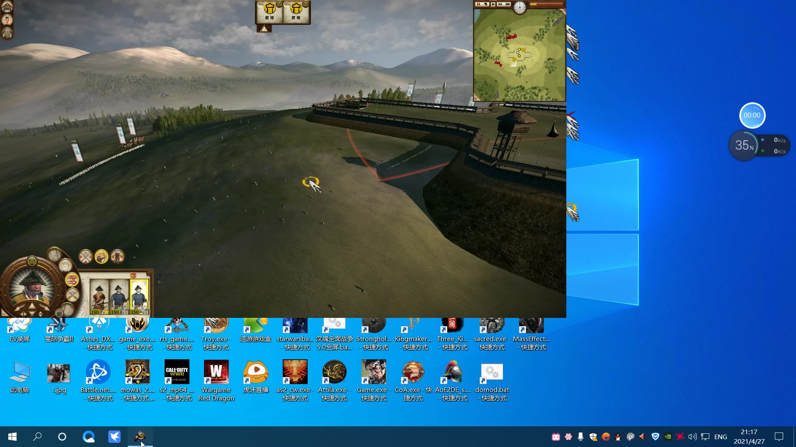This screenshot has height=447, width=796.
Task: Open the Troy.exe shortcut
Action: point(216,334)
